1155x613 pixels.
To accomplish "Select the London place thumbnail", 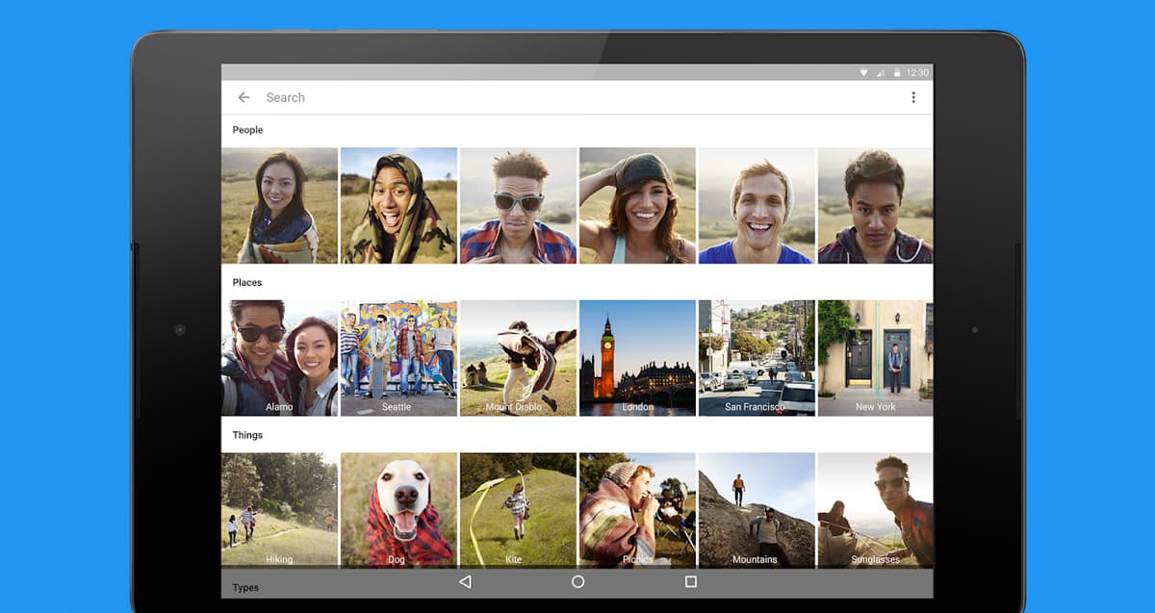I will (x=637, y=358).
